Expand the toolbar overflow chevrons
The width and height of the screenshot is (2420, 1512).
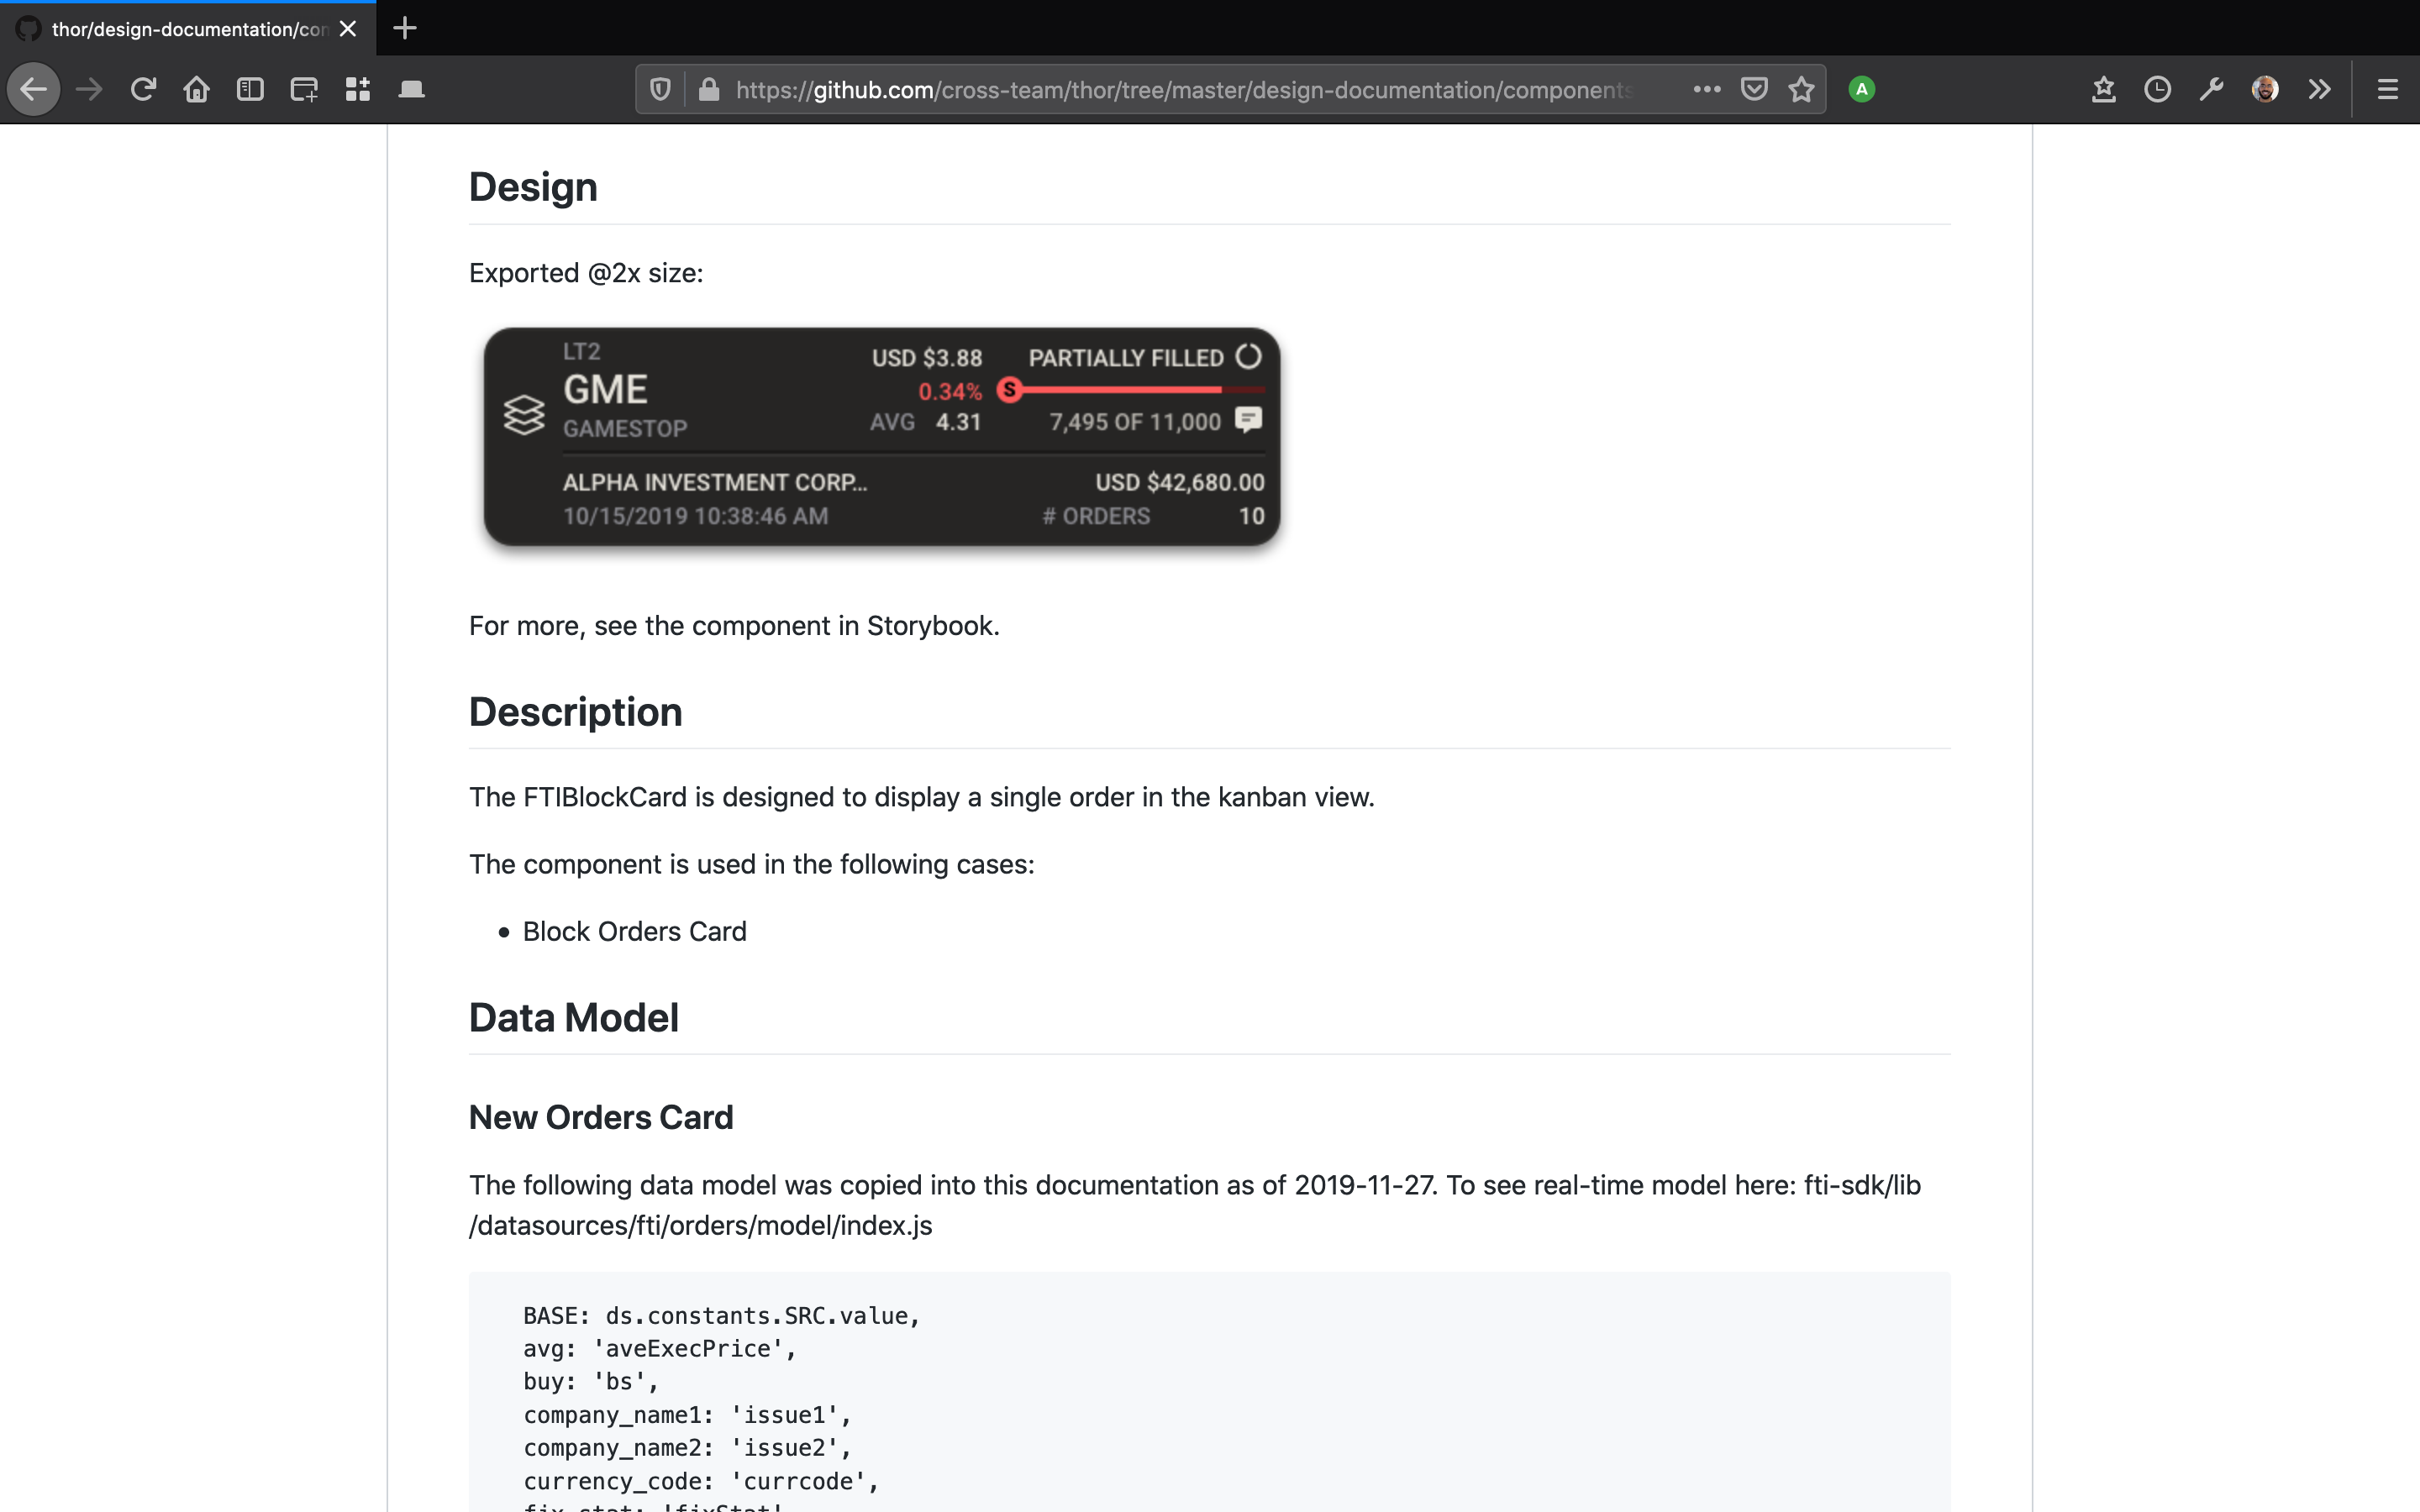point(2320,90)
